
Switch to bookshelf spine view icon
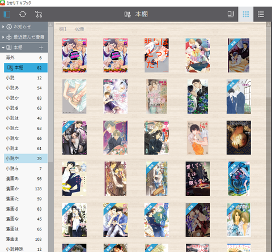(231, 14)
